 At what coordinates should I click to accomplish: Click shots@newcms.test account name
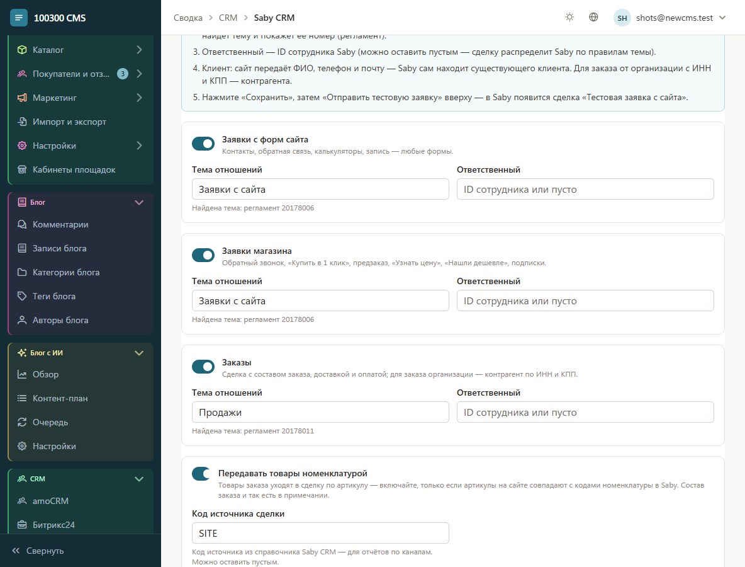675,18
